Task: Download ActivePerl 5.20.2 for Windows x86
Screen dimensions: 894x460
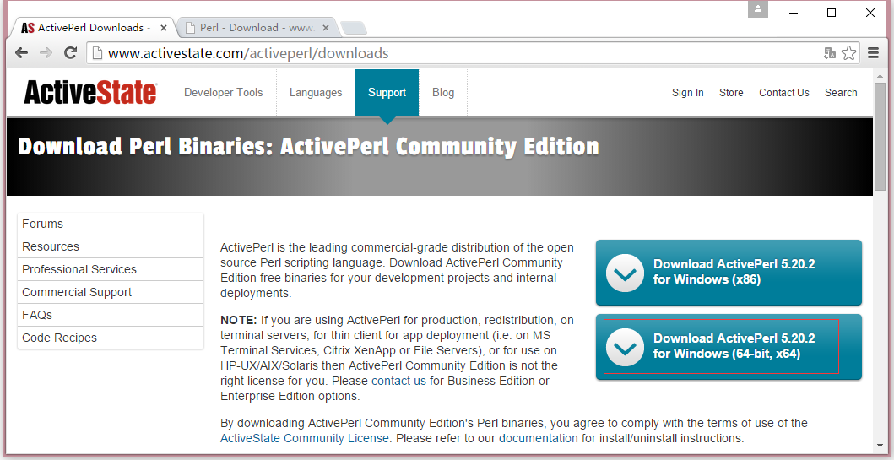Action: tap(729, 272)
